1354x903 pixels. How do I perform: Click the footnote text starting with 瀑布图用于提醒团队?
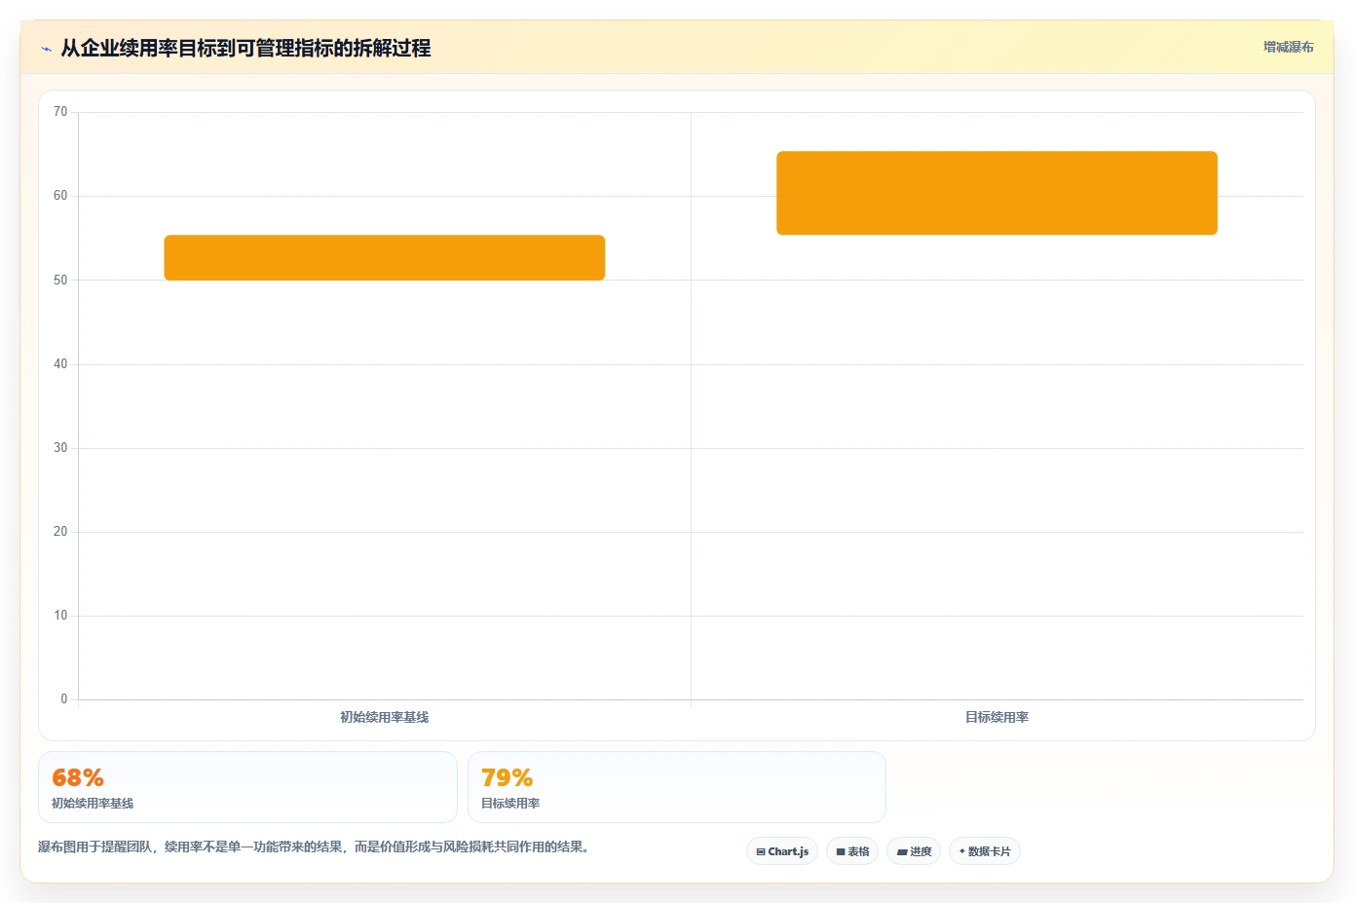coord(314,847)
